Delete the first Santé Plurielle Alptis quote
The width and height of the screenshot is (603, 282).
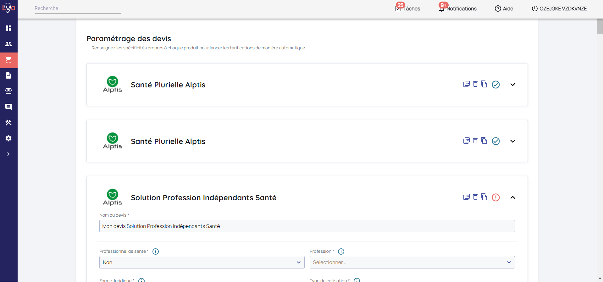(475, 84)
